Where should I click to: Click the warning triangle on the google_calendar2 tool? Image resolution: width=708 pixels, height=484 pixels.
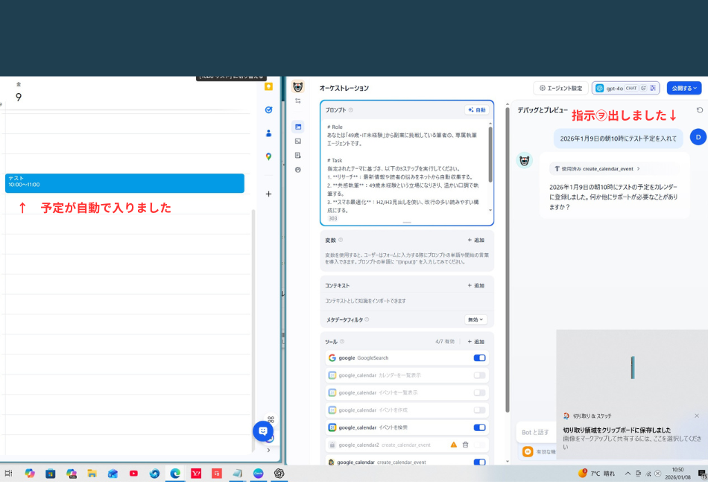(454, 445)
